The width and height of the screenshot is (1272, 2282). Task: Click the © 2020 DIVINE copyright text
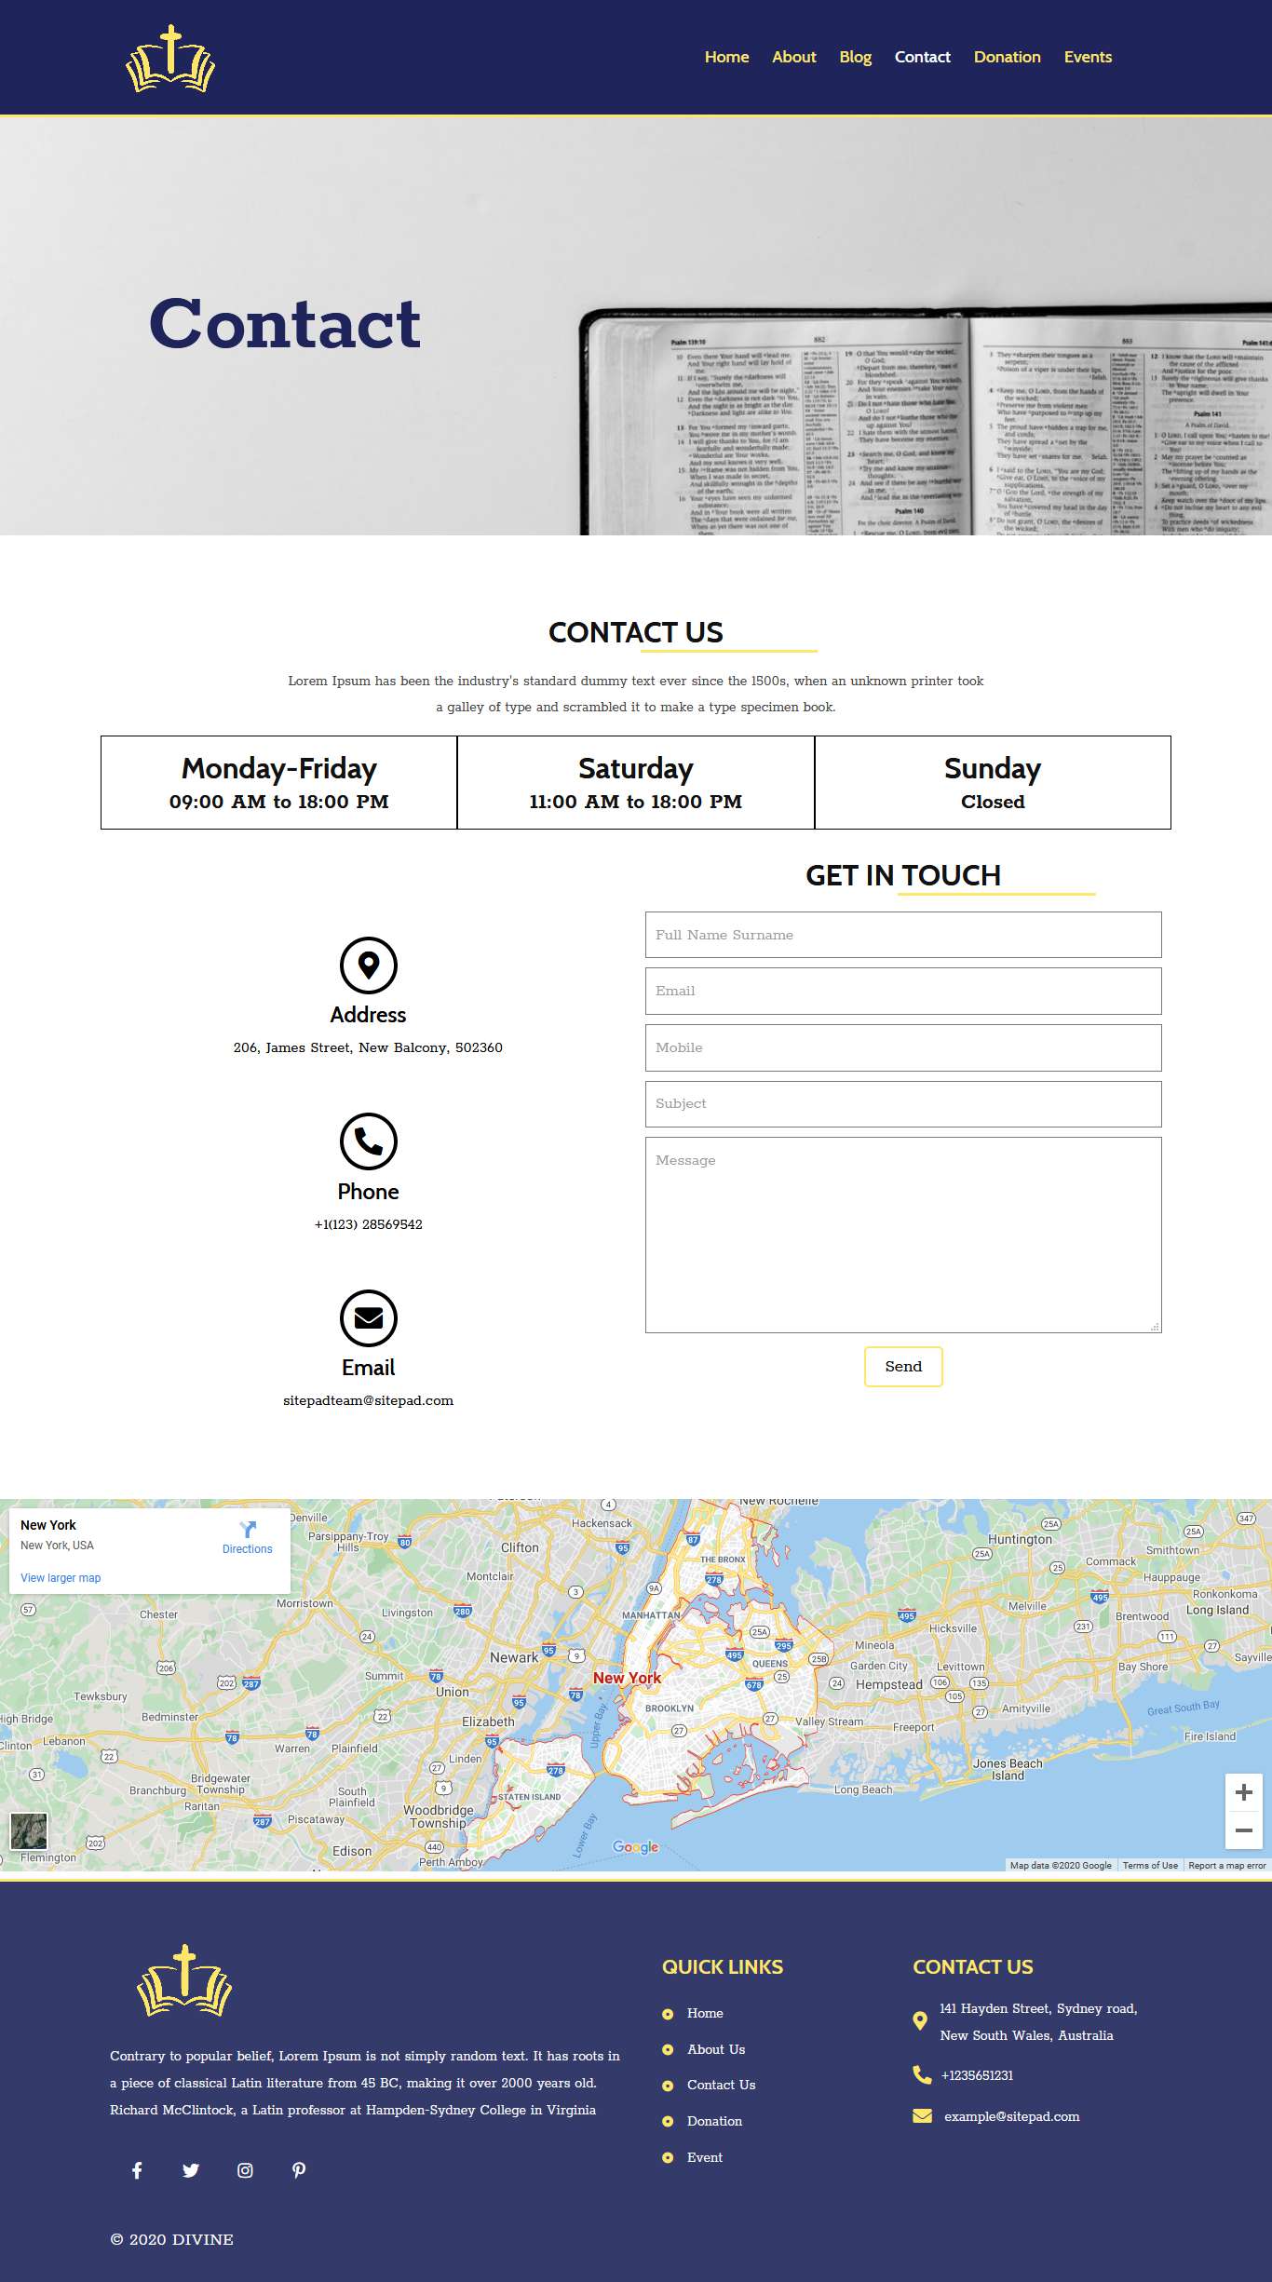pyautogui.click(x=171, y=2239)
